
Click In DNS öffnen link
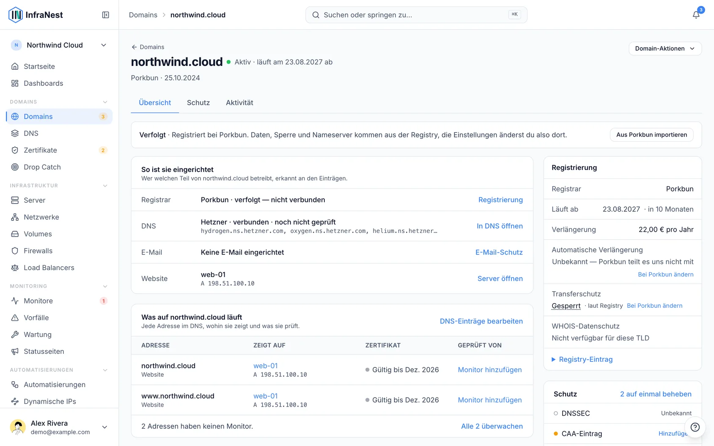pos(500,226)
